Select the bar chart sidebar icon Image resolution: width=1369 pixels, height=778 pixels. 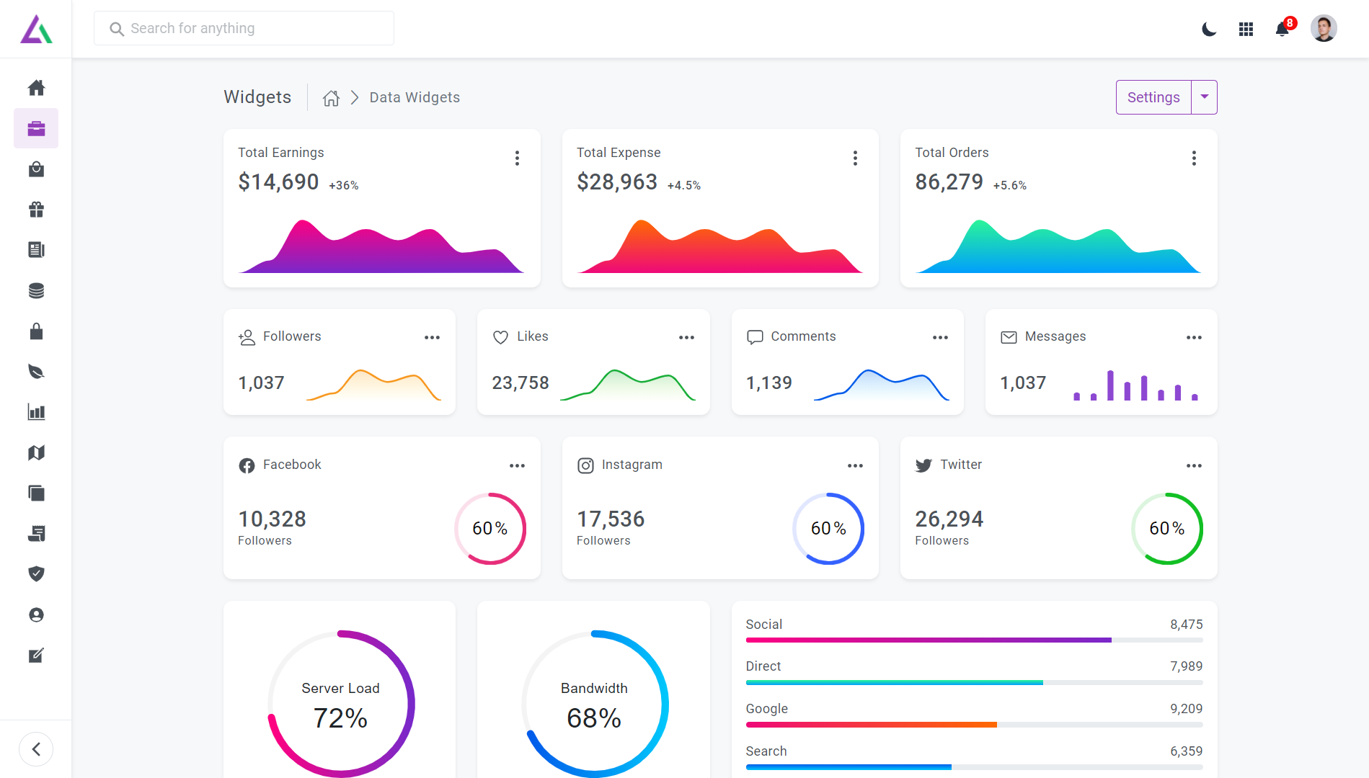36,412
